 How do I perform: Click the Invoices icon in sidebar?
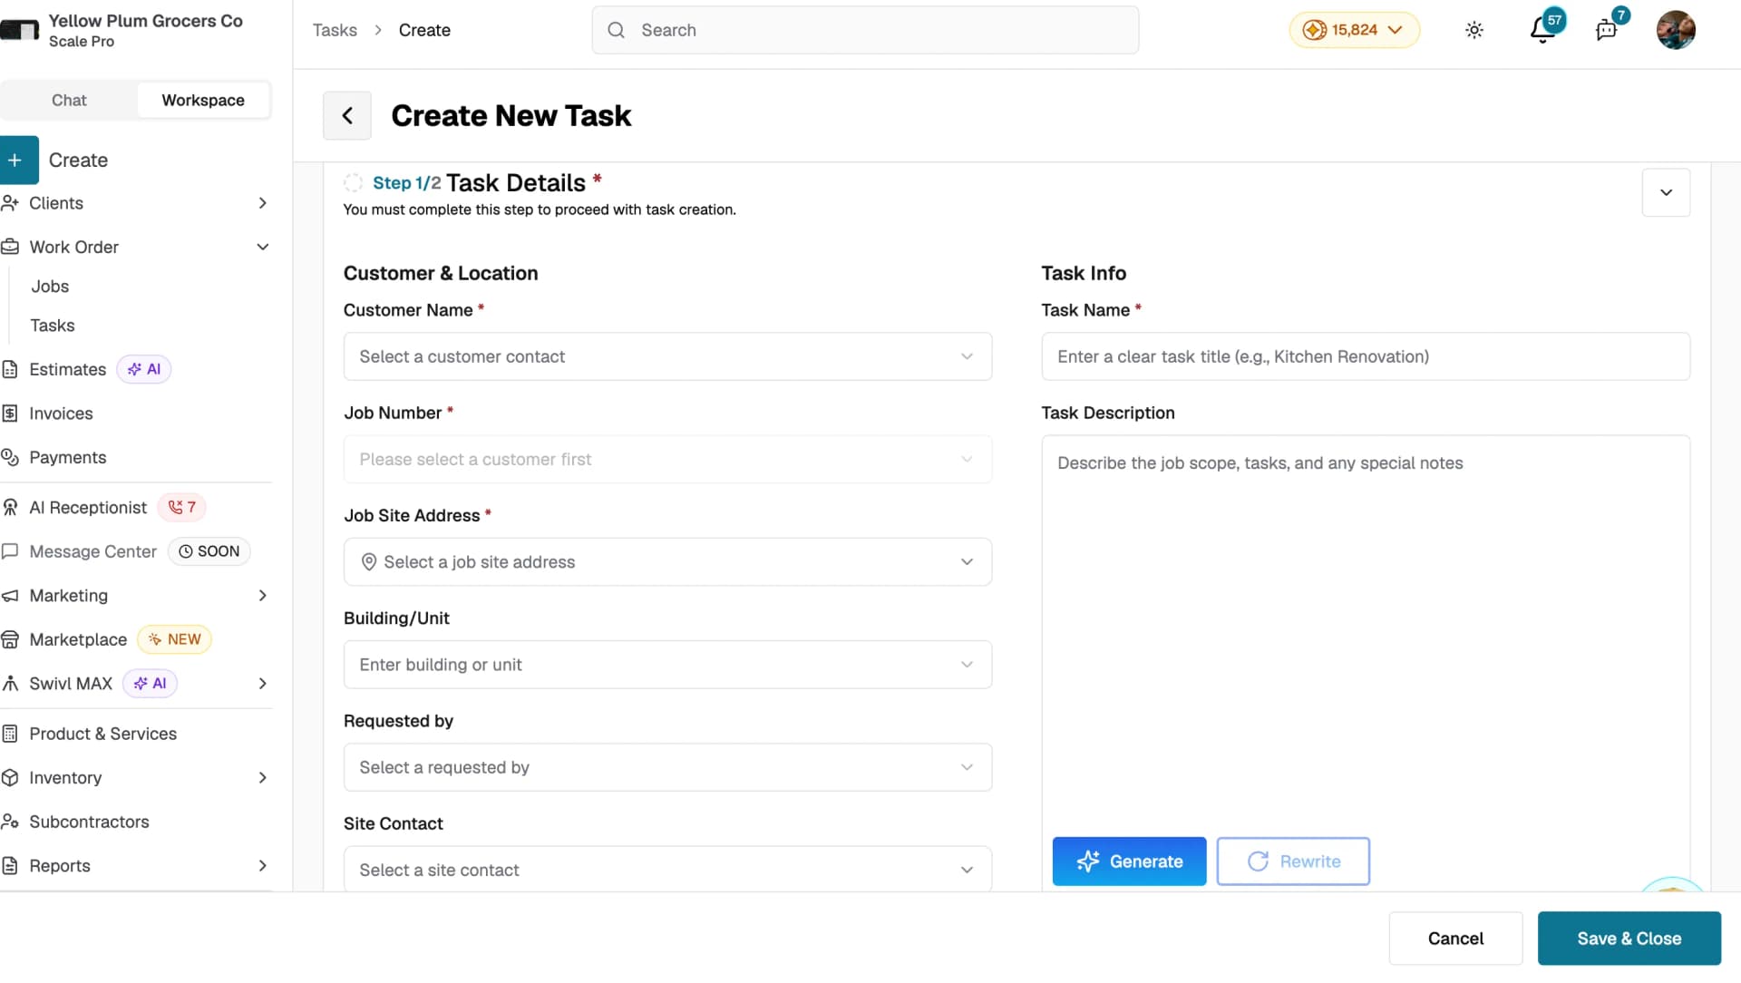(x=10, y=414)
